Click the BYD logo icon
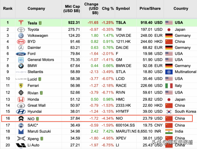The image size is (197, 149). point(21,42)
